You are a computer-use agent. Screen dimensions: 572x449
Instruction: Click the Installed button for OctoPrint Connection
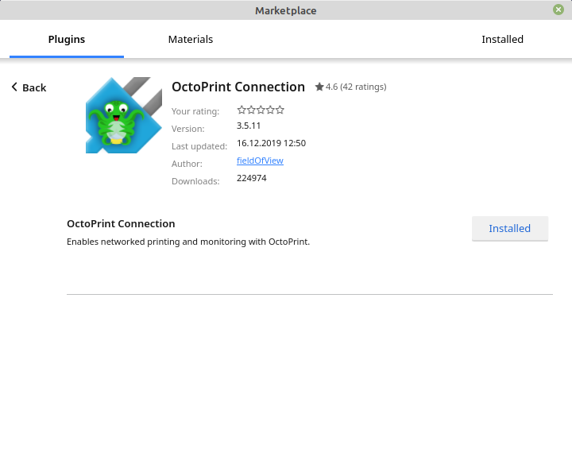click(x=510, y=229)
